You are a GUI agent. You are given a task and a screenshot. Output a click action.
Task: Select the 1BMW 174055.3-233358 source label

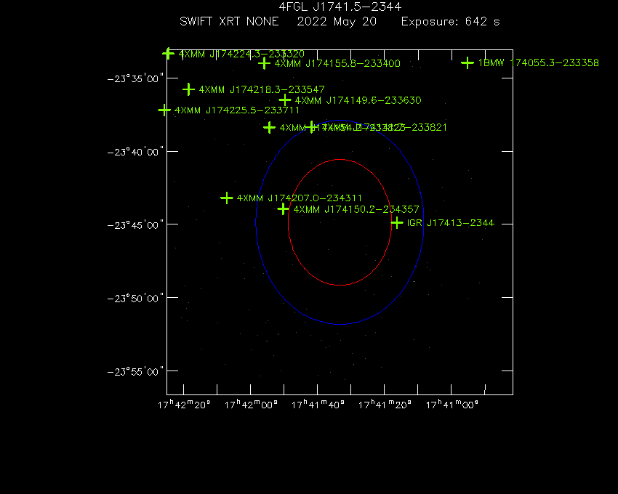[x=538, y=63]
